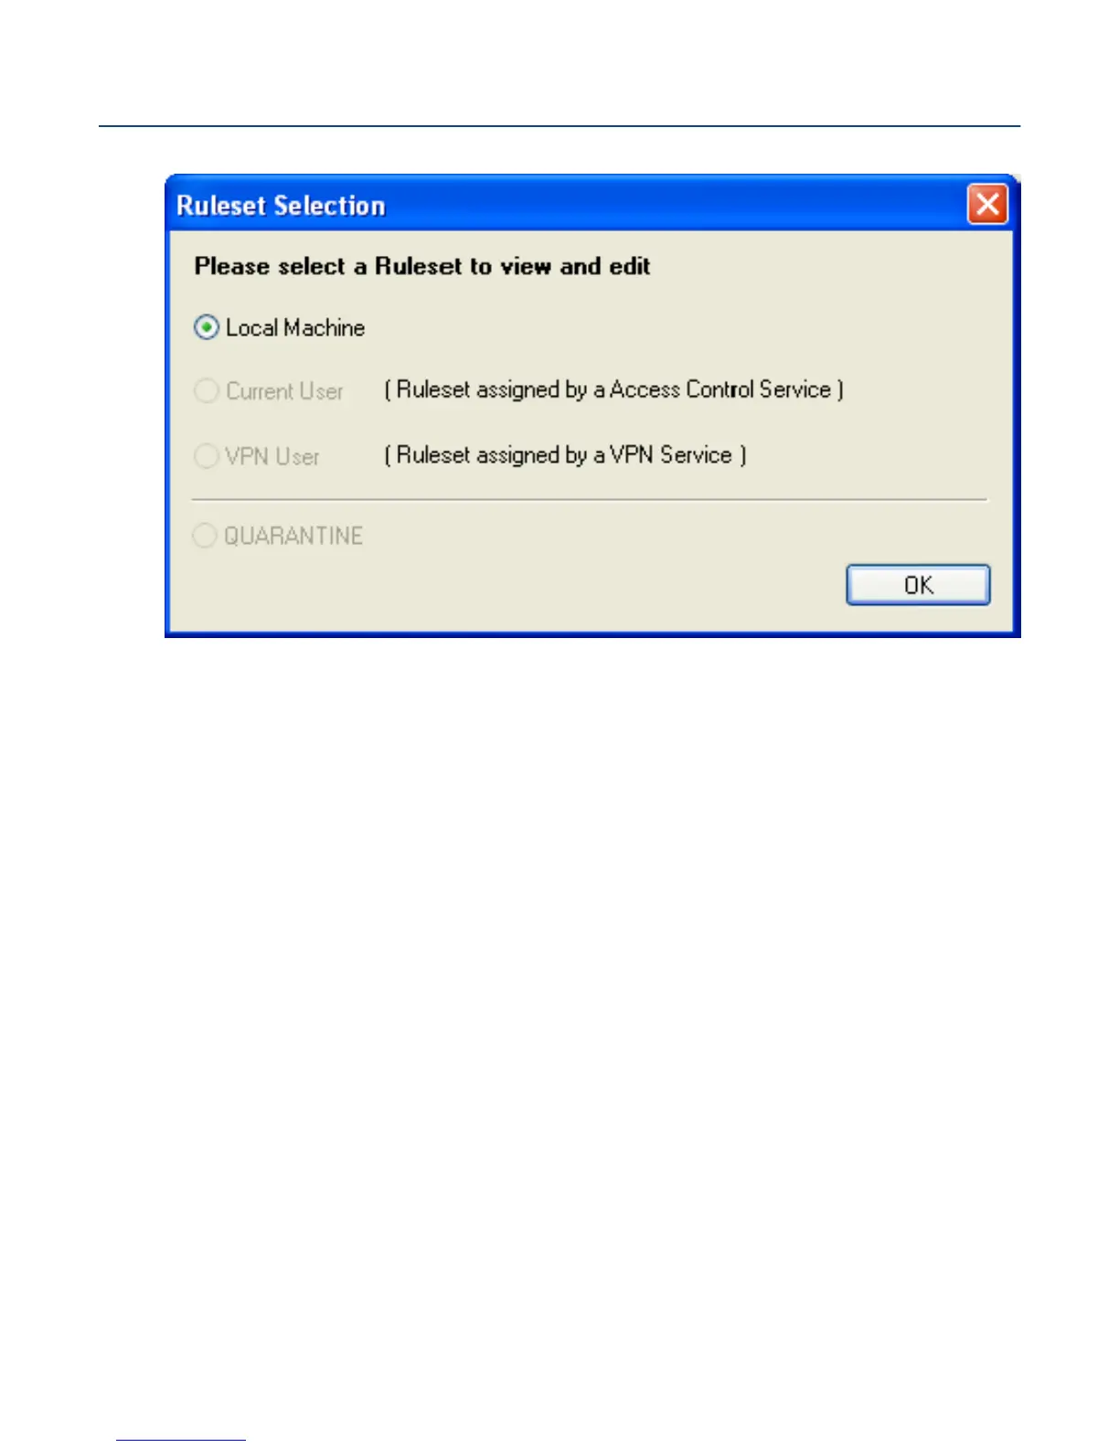
Task: Click the horizontal rule at page top
Action: point(559,126)
